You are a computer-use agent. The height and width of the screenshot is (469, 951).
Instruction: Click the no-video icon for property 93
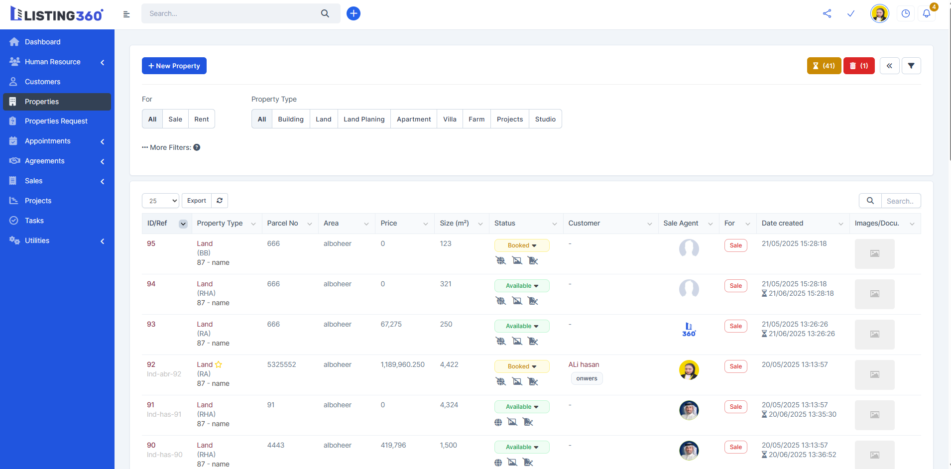(x=533, y=341)
